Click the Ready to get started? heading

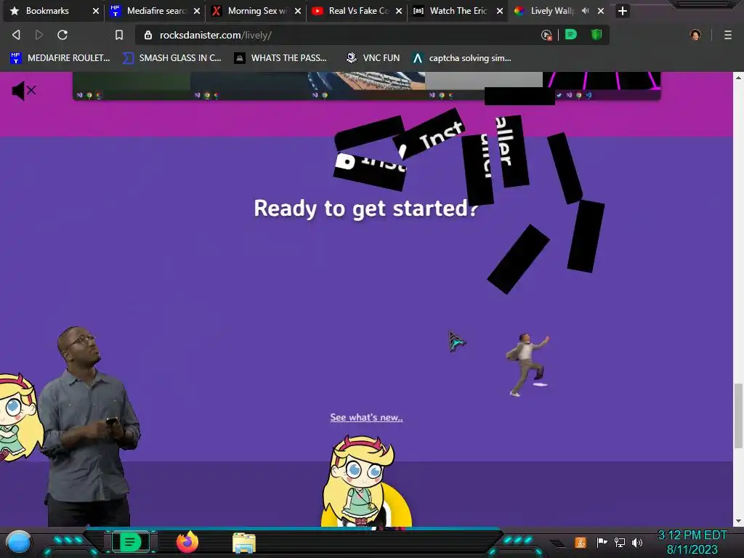coord(366,209)
